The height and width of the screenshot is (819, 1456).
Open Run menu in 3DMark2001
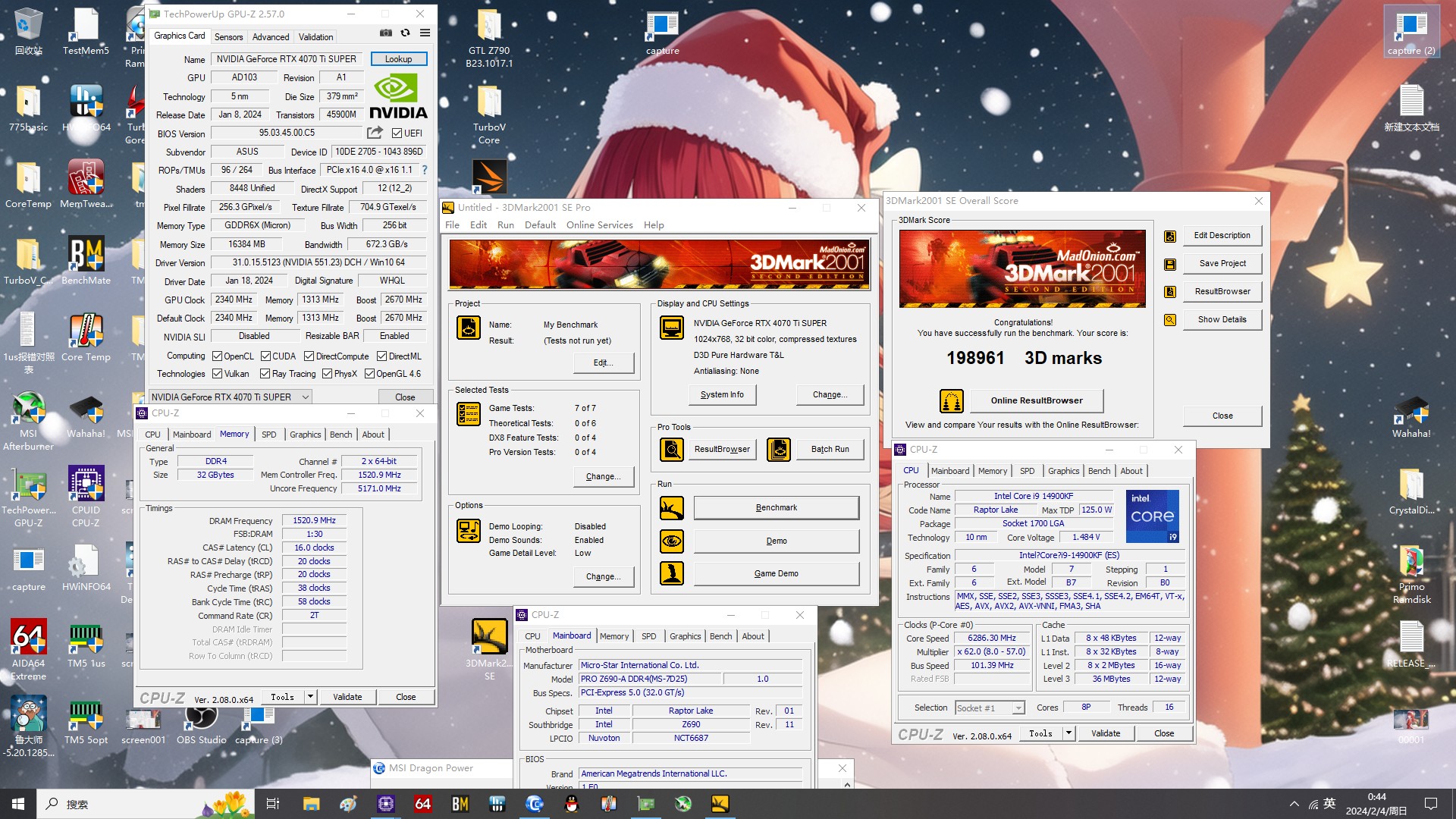tap(506, 224)
